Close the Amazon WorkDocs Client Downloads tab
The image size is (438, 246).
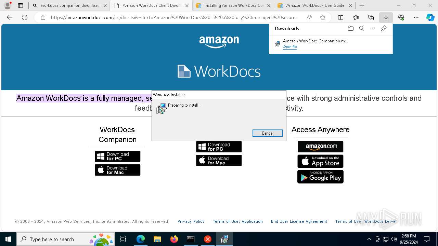tap(187, 5)
